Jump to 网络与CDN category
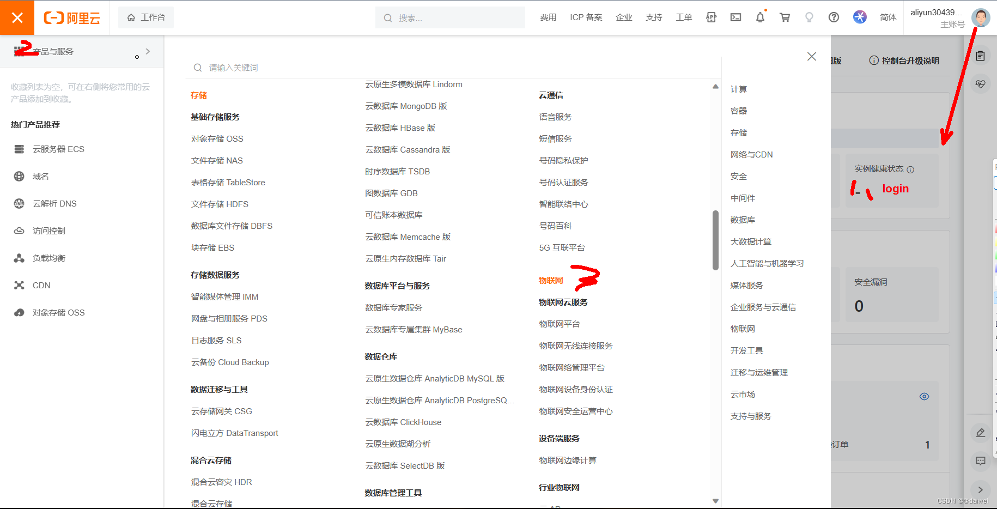Viewport: 997px width, 509px height. point(751,155)
